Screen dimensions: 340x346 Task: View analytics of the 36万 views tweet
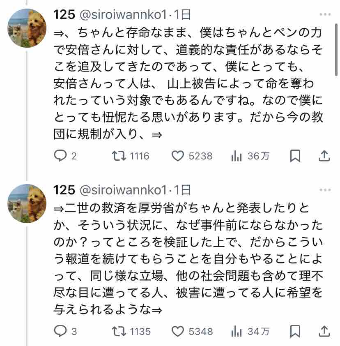(x=237, y=156)
